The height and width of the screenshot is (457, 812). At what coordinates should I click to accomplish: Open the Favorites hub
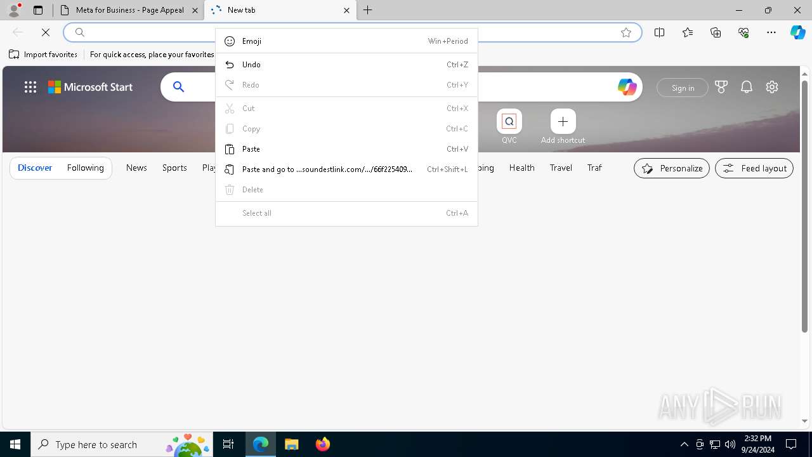click(688, 32)
